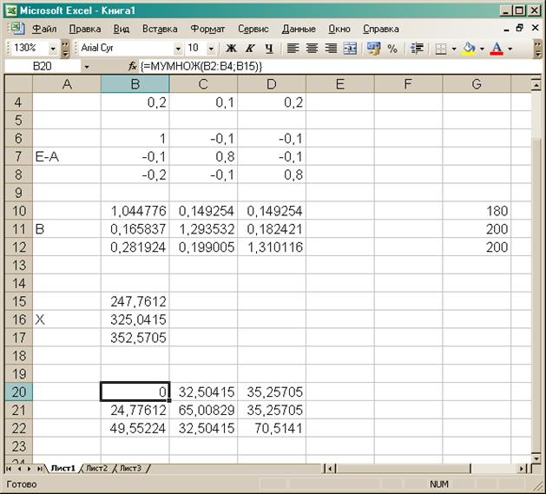Apply currency number format
The image size is (546, 494).
[373, 48]
